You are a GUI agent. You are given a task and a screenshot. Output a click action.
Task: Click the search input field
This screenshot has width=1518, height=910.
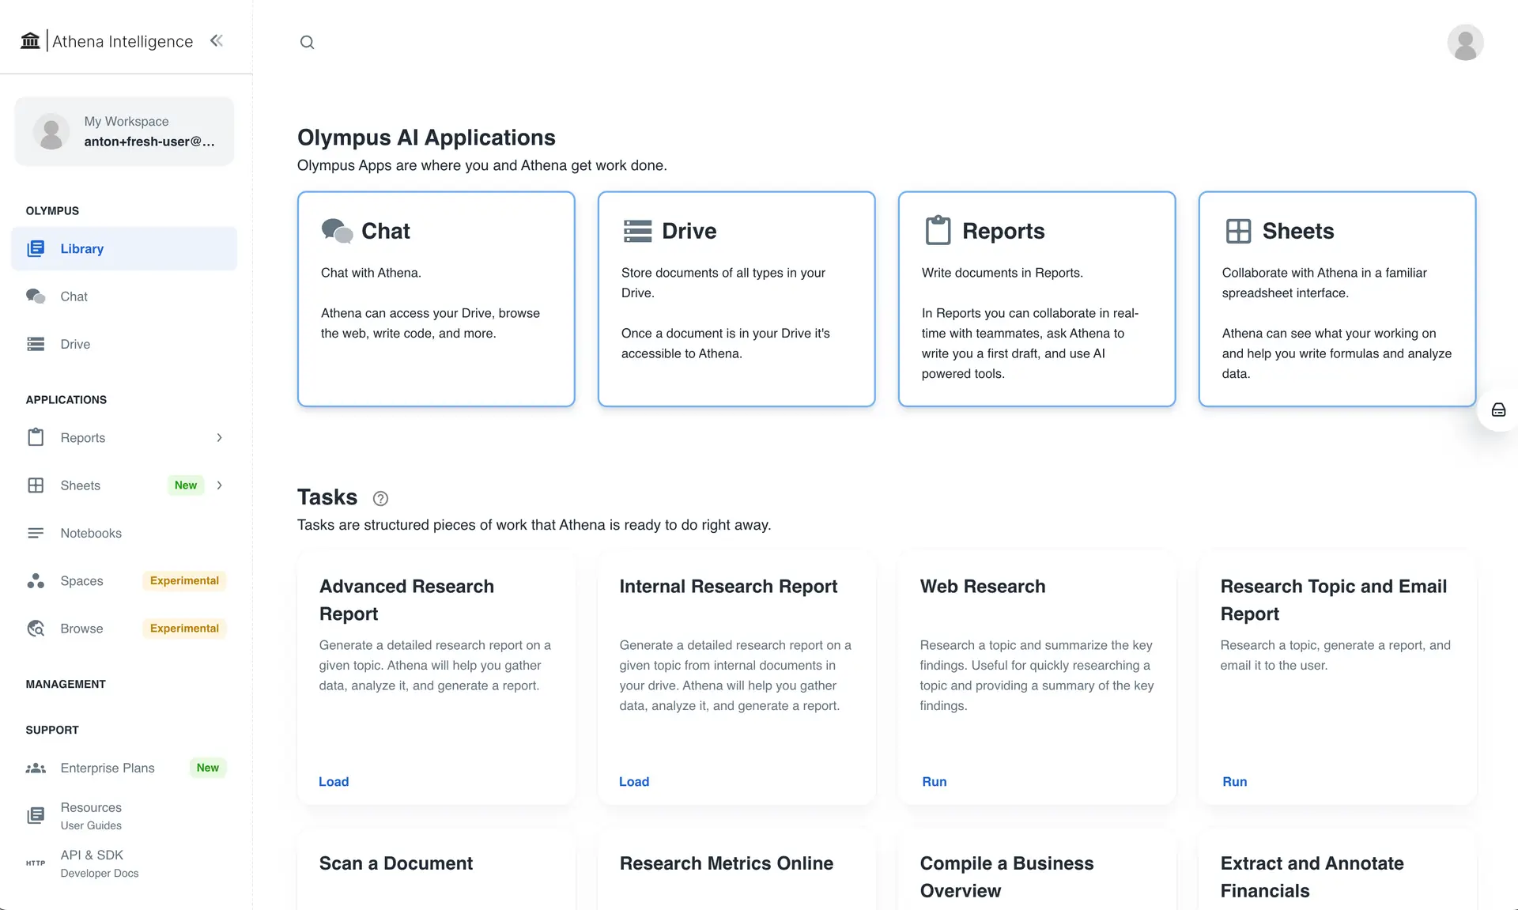(307, 41)
